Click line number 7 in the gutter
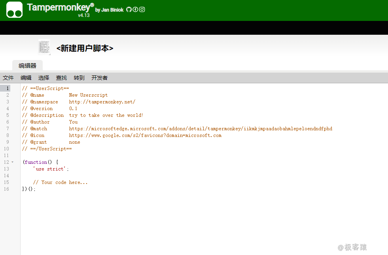Screen dimensions: 388x255 click(8, 129)
